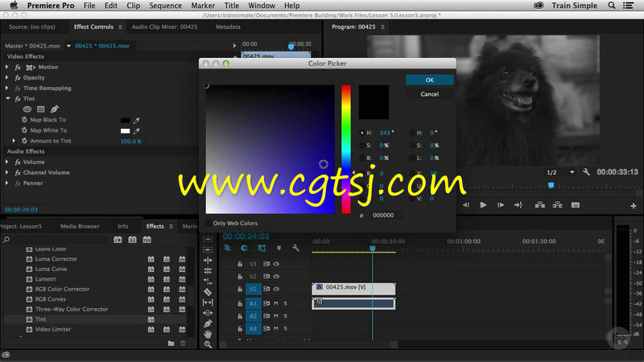This screenshot has width=644, height=362.
Task: Click the hue spectrum slider
Action: point(346,150)
